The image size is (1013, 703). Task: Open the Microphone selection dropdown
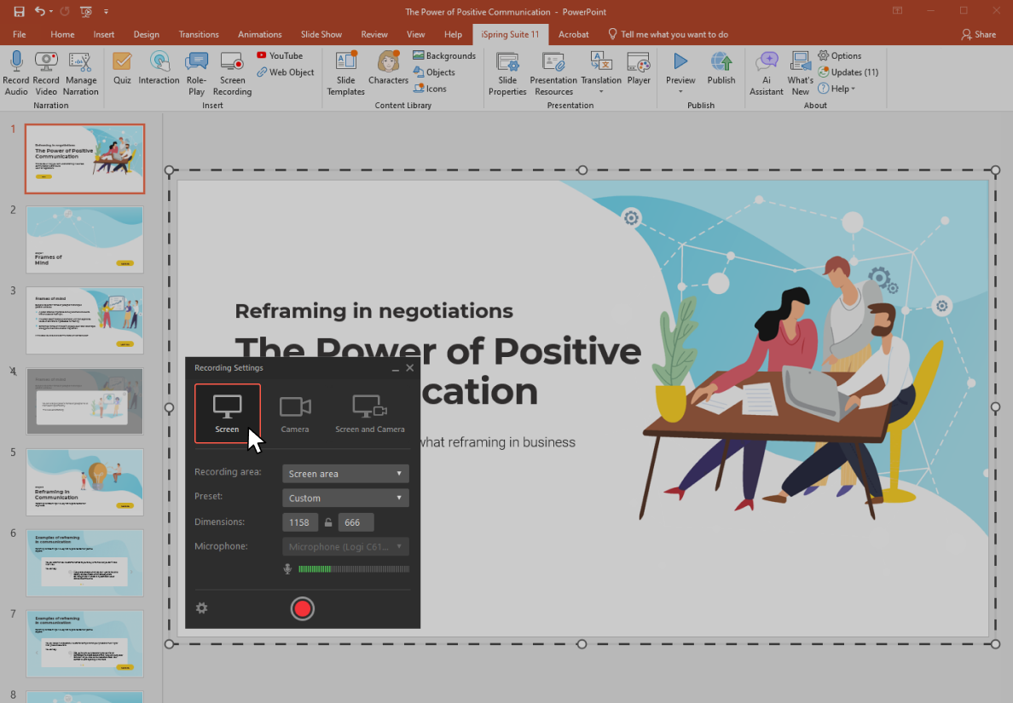(344, 546)
